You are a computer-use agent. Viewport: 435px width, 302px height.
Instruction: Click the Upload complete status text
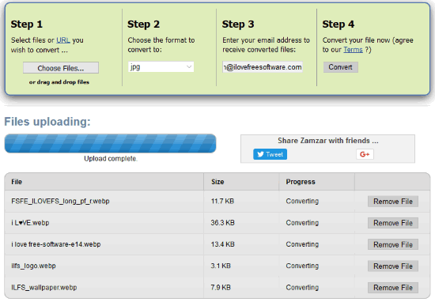pos(111,159)
